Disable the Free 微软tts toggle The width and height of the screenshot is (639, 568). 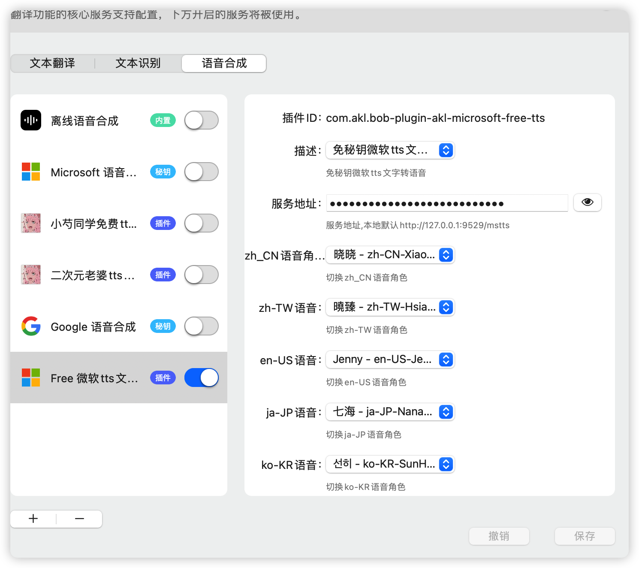[x=201, y=378]
